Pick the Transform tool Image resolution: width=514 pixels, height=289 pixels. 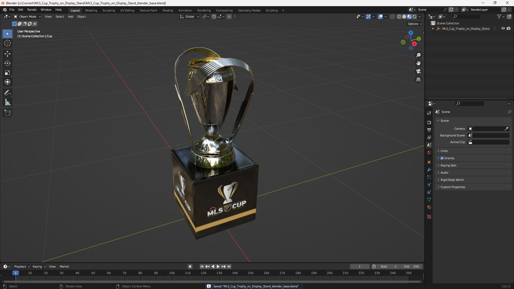7,82
